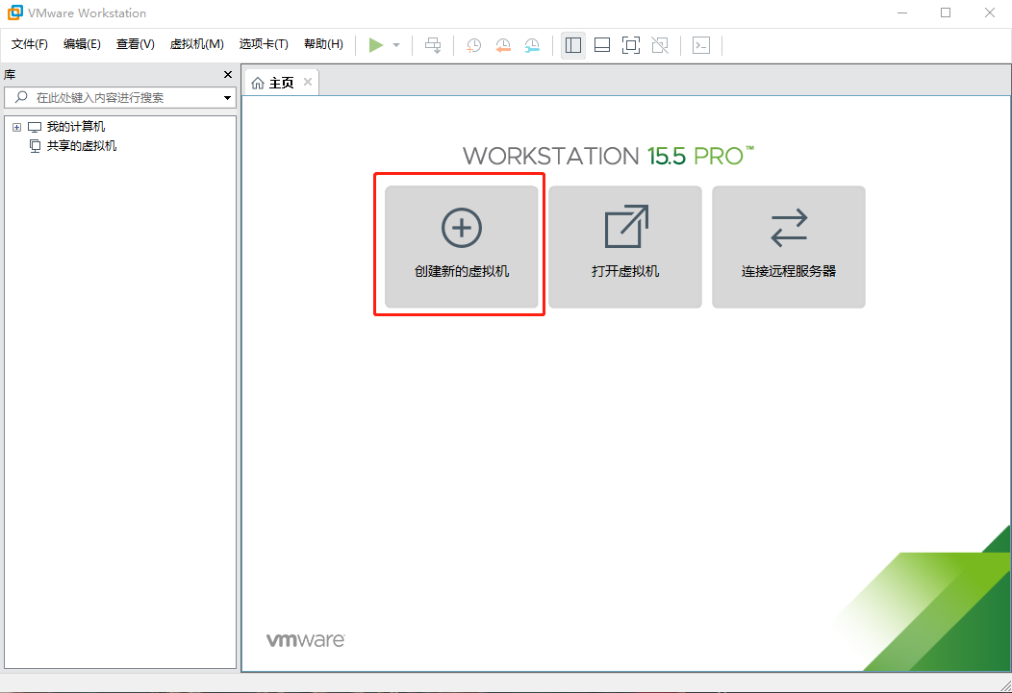
Task: Click the green Power On play button
Action: [375, 45]
